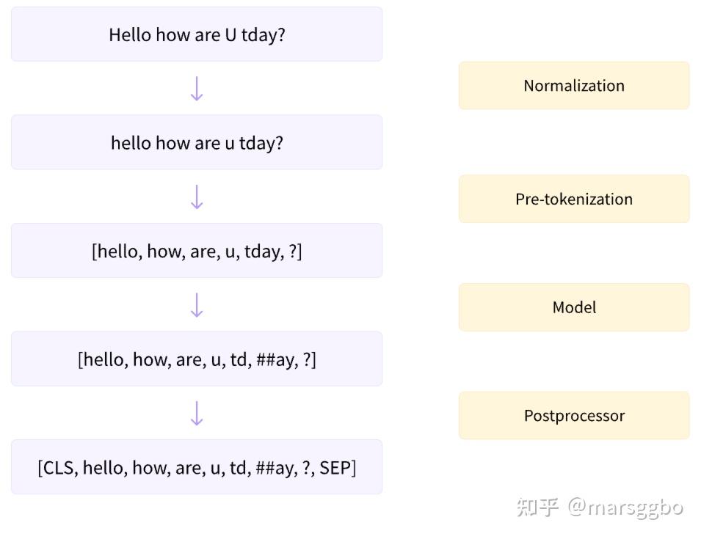Click the @marsggbo watermark text
This screenshot has width=701, height=539.
(x=625, y=507)
